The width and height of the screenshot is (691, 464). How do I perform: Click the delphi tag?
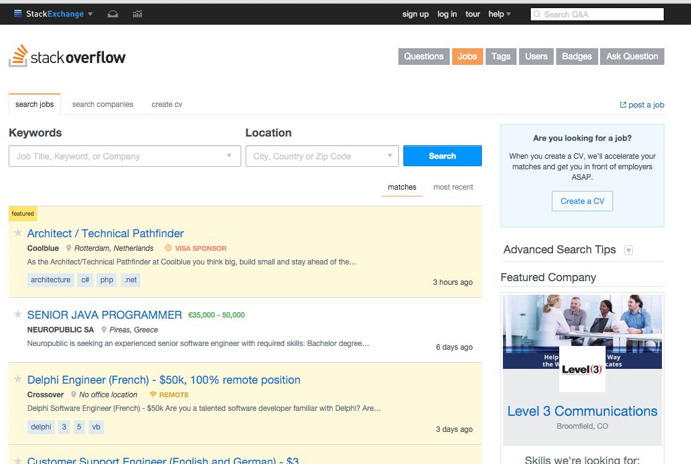point(41,427)
